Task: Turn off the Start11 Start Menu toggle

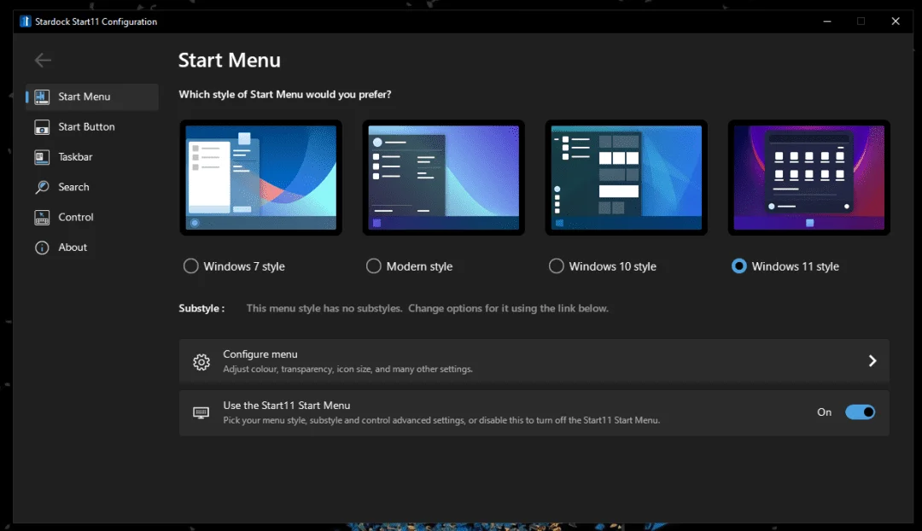Action: [x=861, y=412]
